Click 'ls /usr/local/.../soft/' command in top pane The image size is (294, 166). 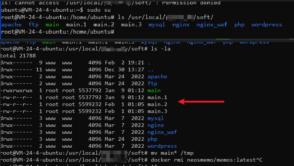click(x=165, y=17)
